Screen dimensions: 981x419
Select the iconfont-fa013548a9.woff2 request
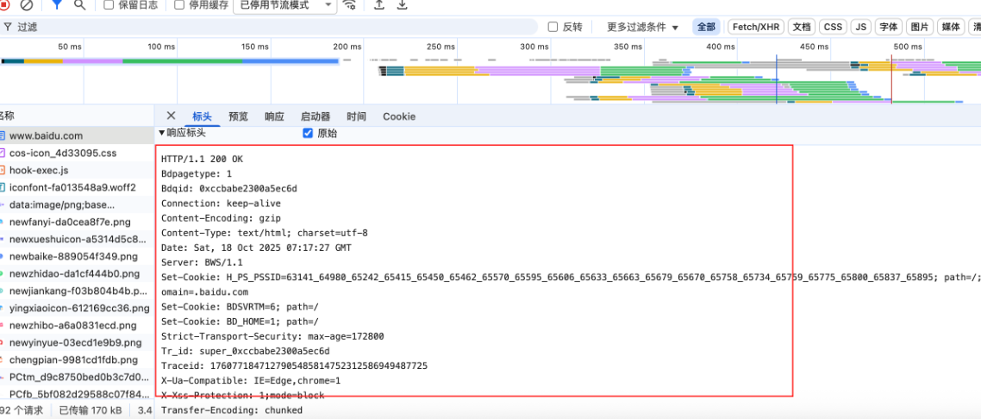pyautogui.click(x=77, y=187)
